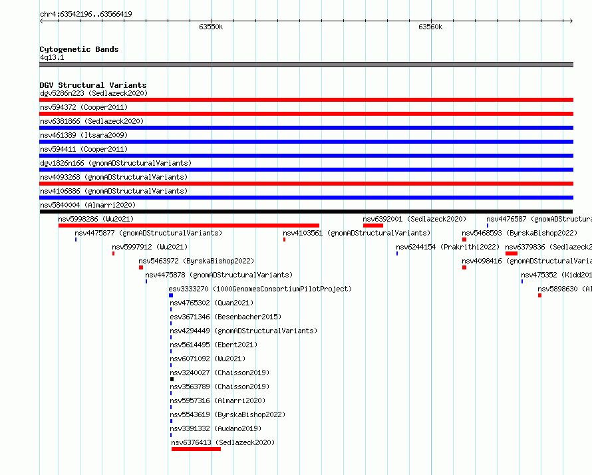Click the 4q13.1 band label
Viewport: 592px width, 475px height.
(52, 57)
